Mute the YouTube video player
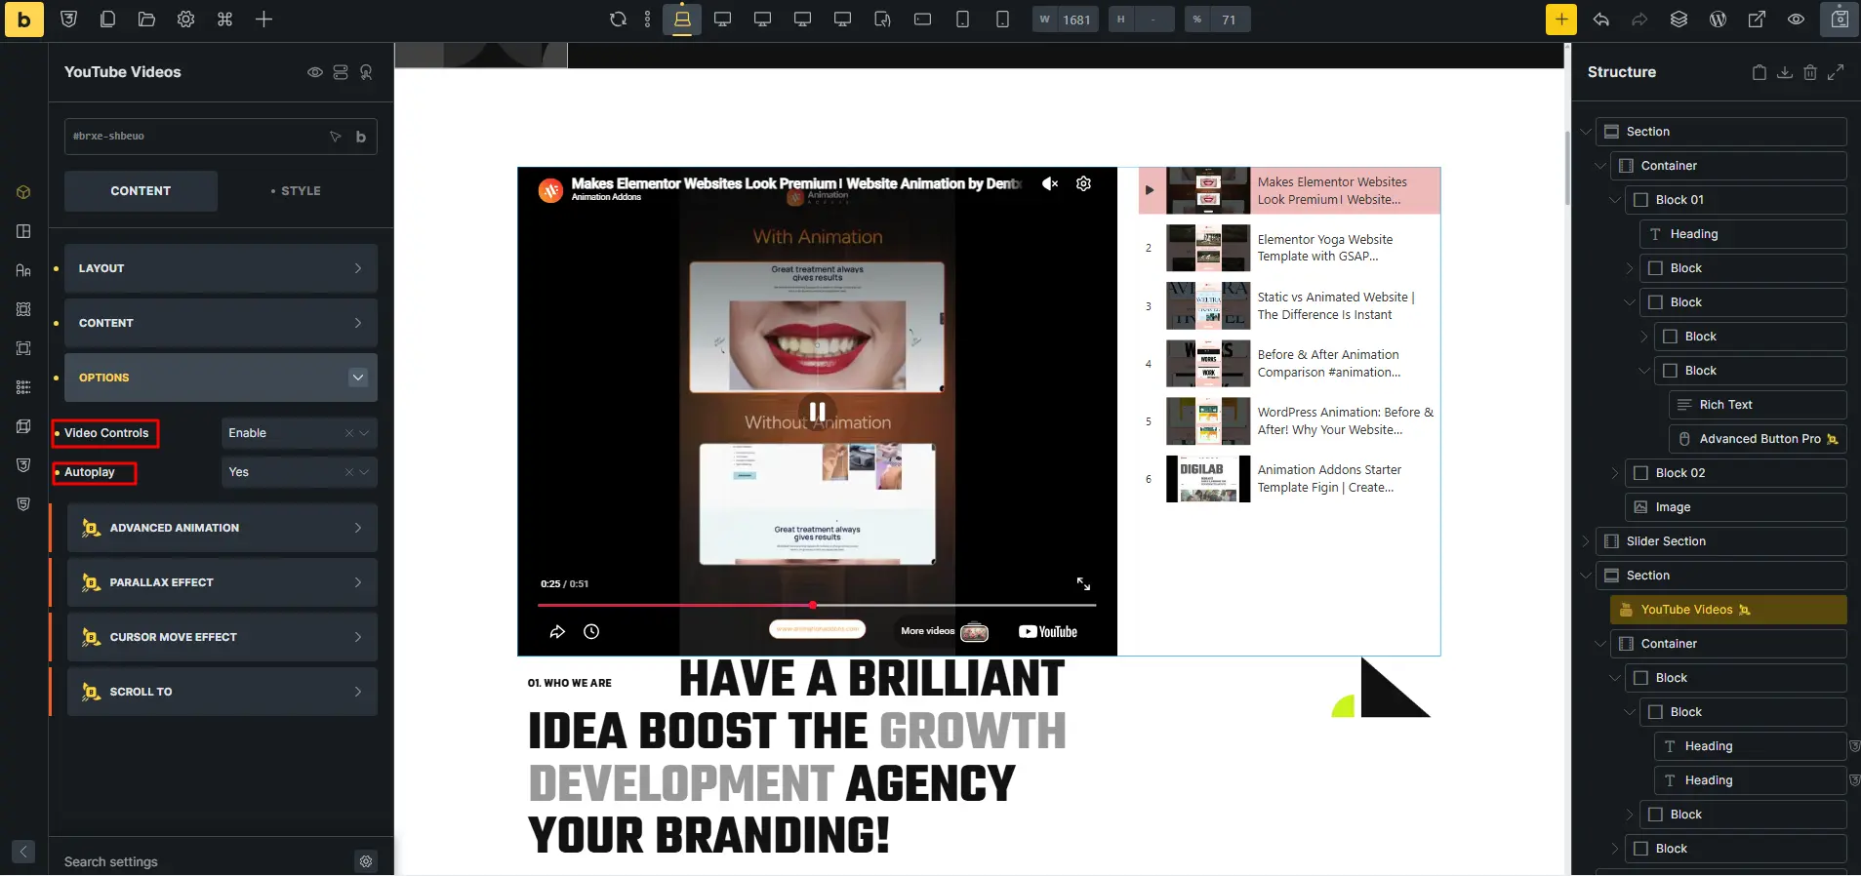The width and height of the screenshot is (1861, 876). 1050,183
